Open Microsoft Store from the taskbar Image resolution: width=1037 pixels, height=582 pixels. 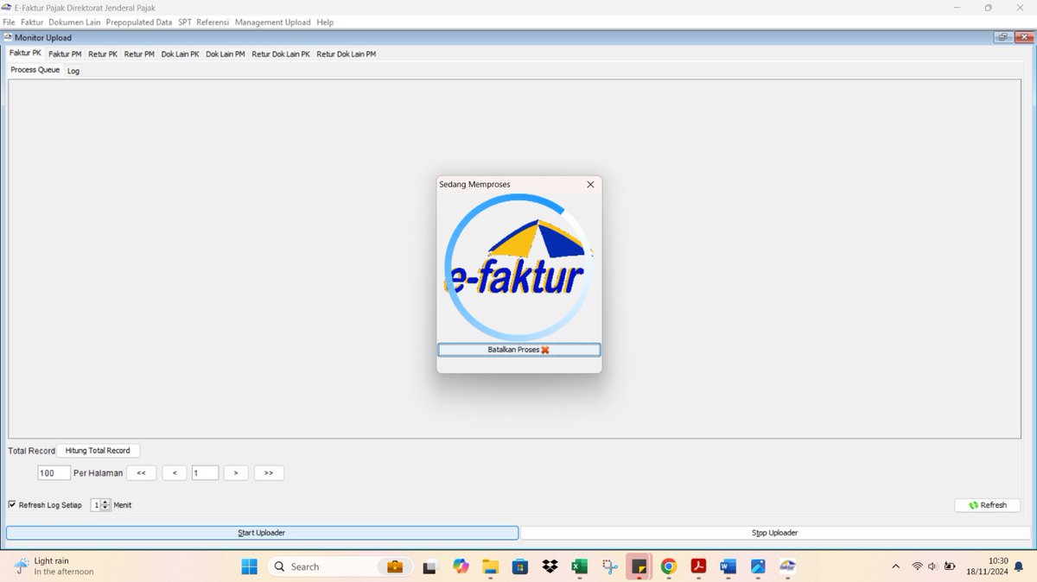tap(520, 566)
